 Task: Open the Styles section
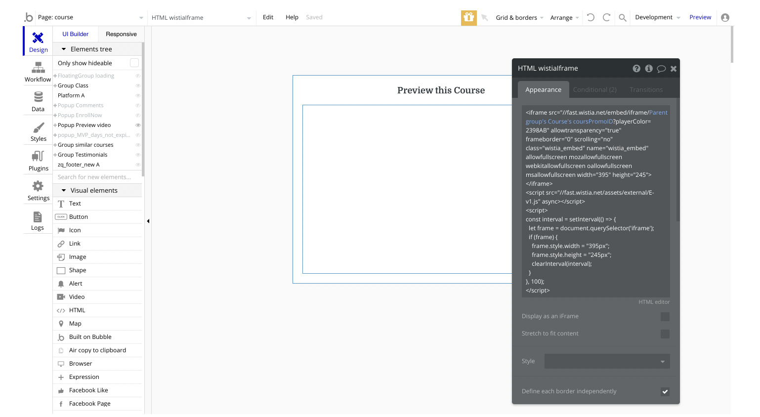click(x=38, y=131)
